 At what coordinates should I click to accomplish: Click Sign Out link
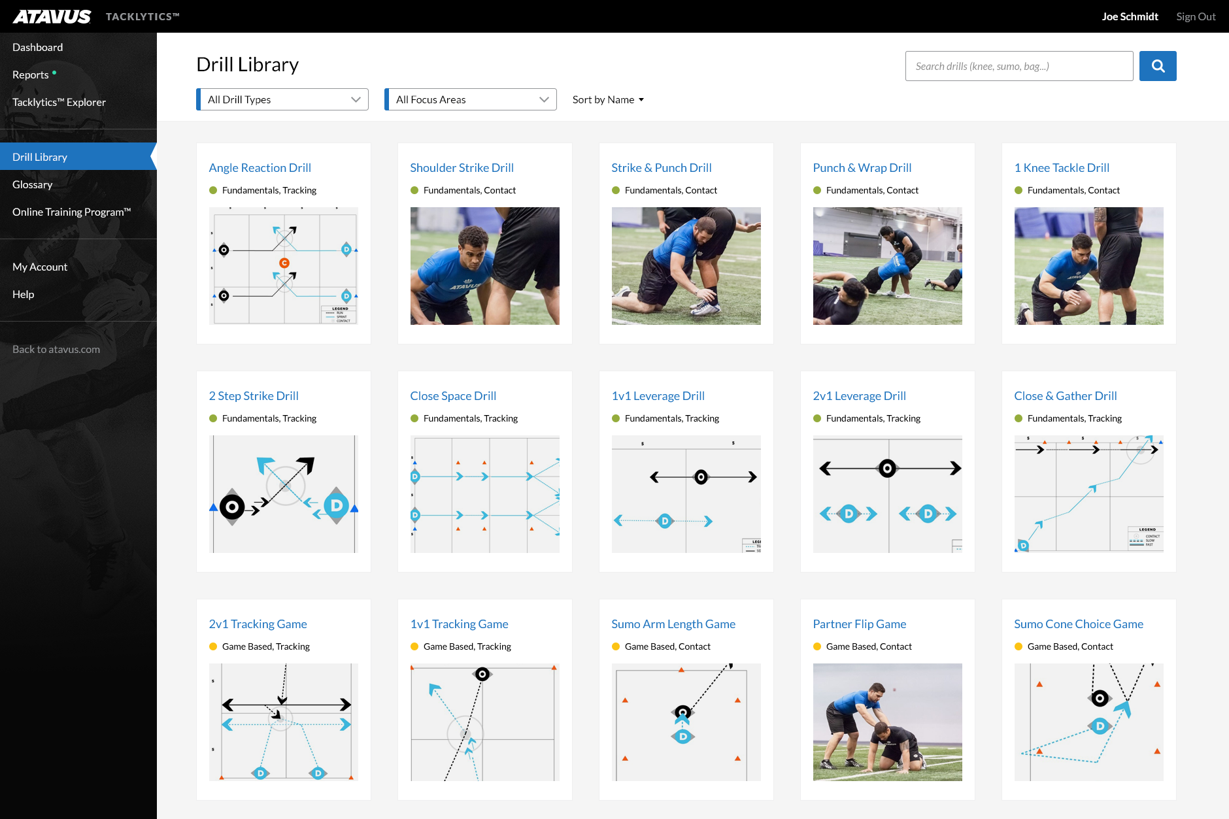[1196, 16]
